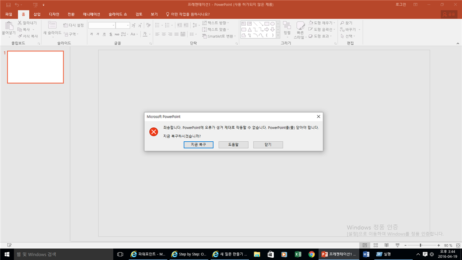Click the 찾기 magnifier icon
The image size is (462, 260).
342,23
